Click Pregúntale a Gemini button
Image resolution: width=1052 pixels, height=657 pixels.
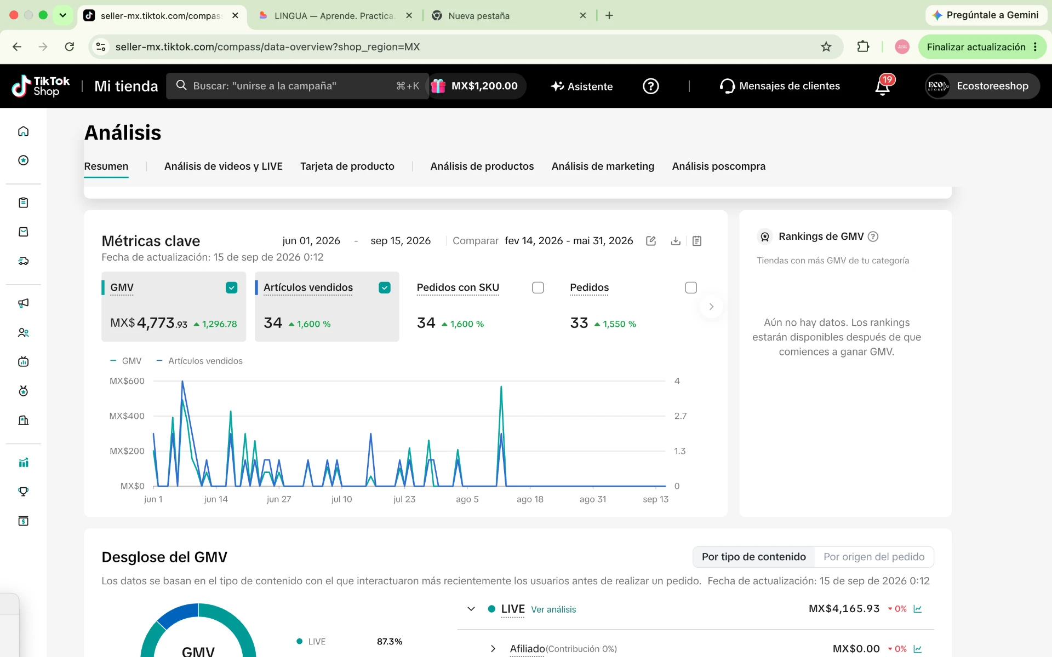[986, 15]
